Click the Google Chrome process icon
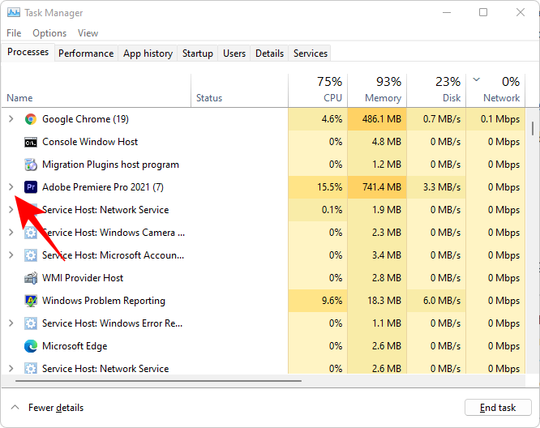 31,119
